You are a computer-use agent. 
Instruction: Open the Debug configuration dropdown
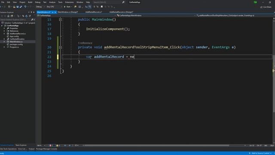coord(40,7)
